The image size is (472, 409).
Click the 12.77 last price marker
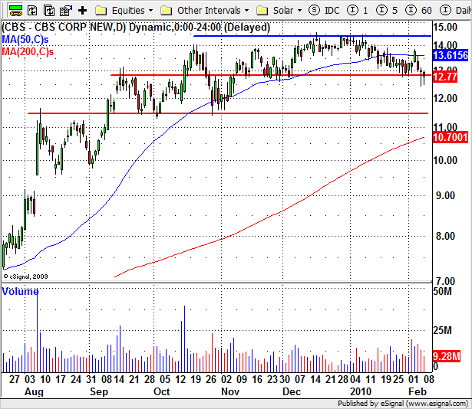tap(445, 77)
